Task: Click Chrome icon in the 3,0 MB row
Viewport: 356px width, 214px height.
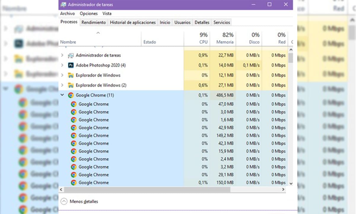Action: pos(74,112)
